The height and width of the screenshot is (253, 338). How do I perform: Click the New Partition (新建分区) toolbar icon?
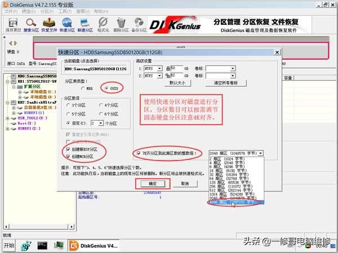pyautogui.click(x=85, y=25)
